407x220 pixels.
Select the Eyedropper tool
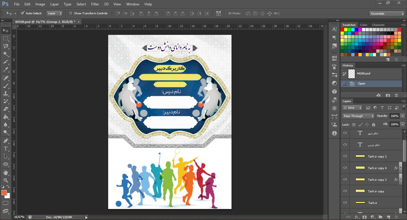(x=6, y=70)
